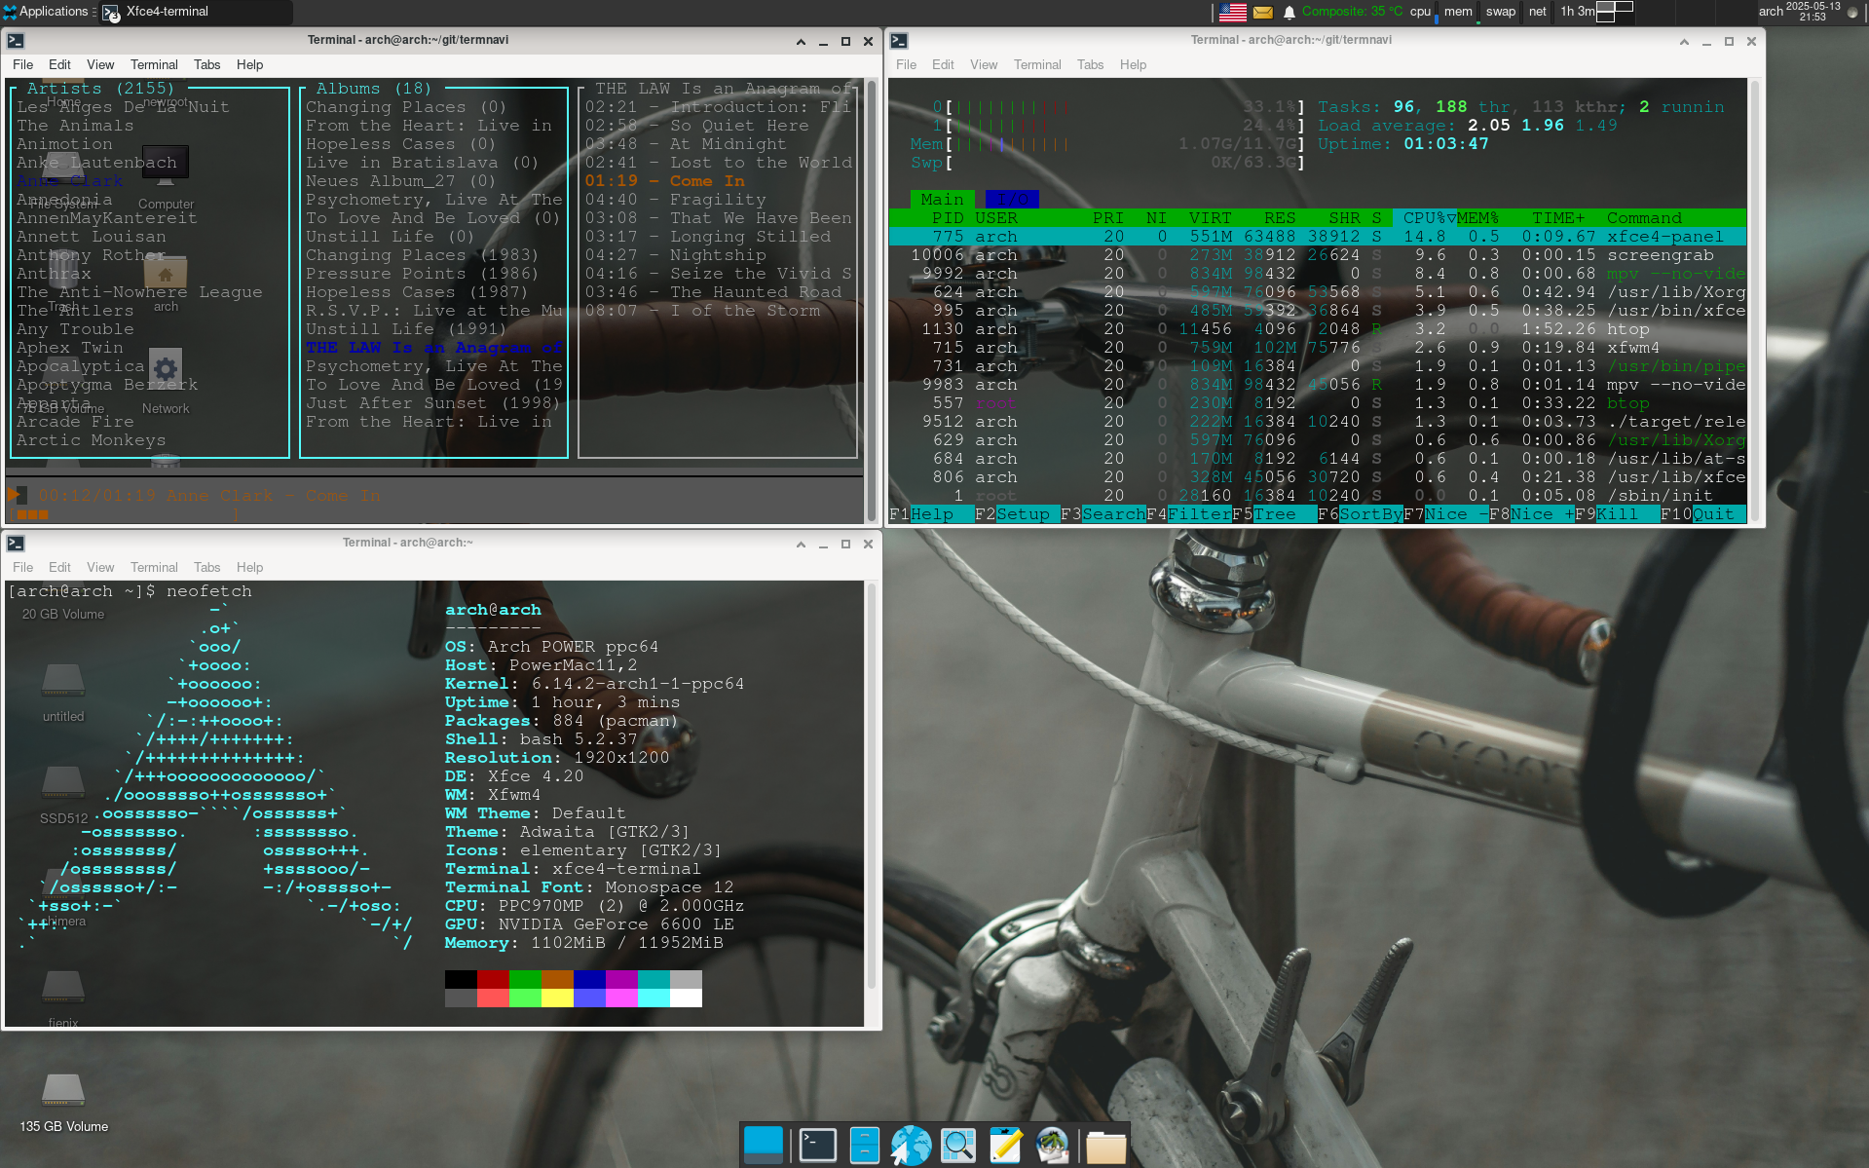Select the 135 GB Volume desktop icon
1869x1168 pixels.
coord(63,1102)
